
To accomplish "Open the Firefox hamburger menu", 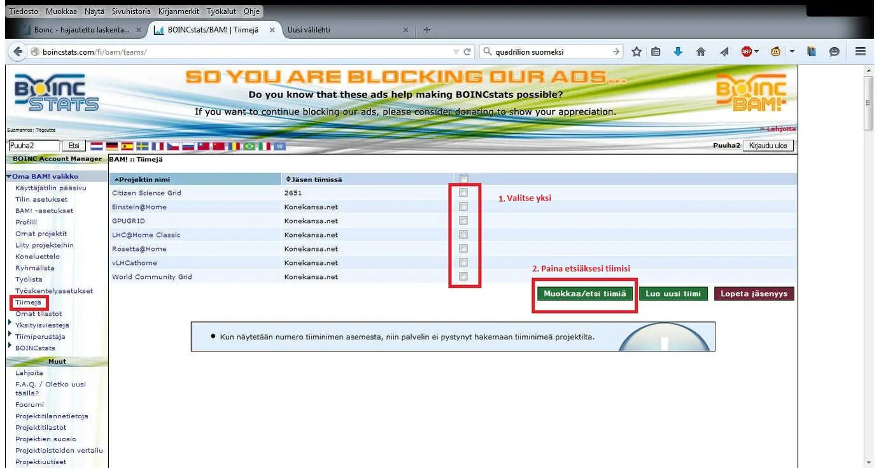I will pos(861,52).
